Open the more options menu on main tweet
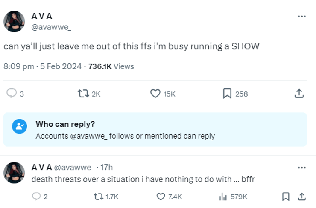The image size is (316, 208). [301, 16]
